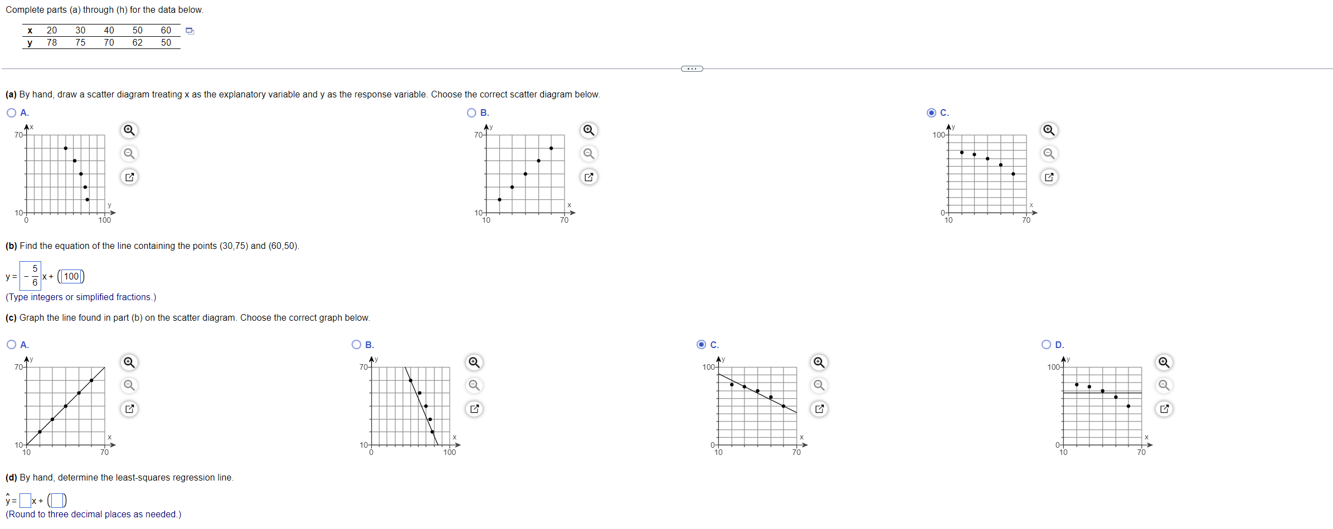Zoom into graph option A in part (c)
The image size is (1333, 529).
tap(129, 362)
